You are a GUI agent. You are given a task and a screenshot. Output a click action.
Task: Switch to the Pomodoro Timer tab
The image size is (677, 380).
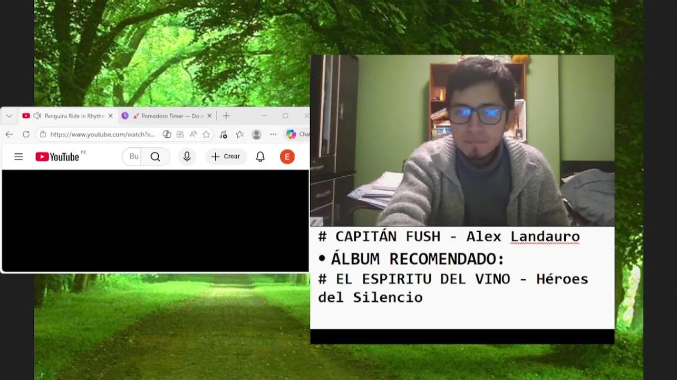(x=166, y=116)
